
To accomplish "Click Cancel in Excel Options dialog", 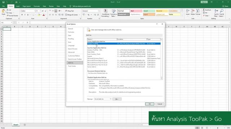I will click(160, 104).
